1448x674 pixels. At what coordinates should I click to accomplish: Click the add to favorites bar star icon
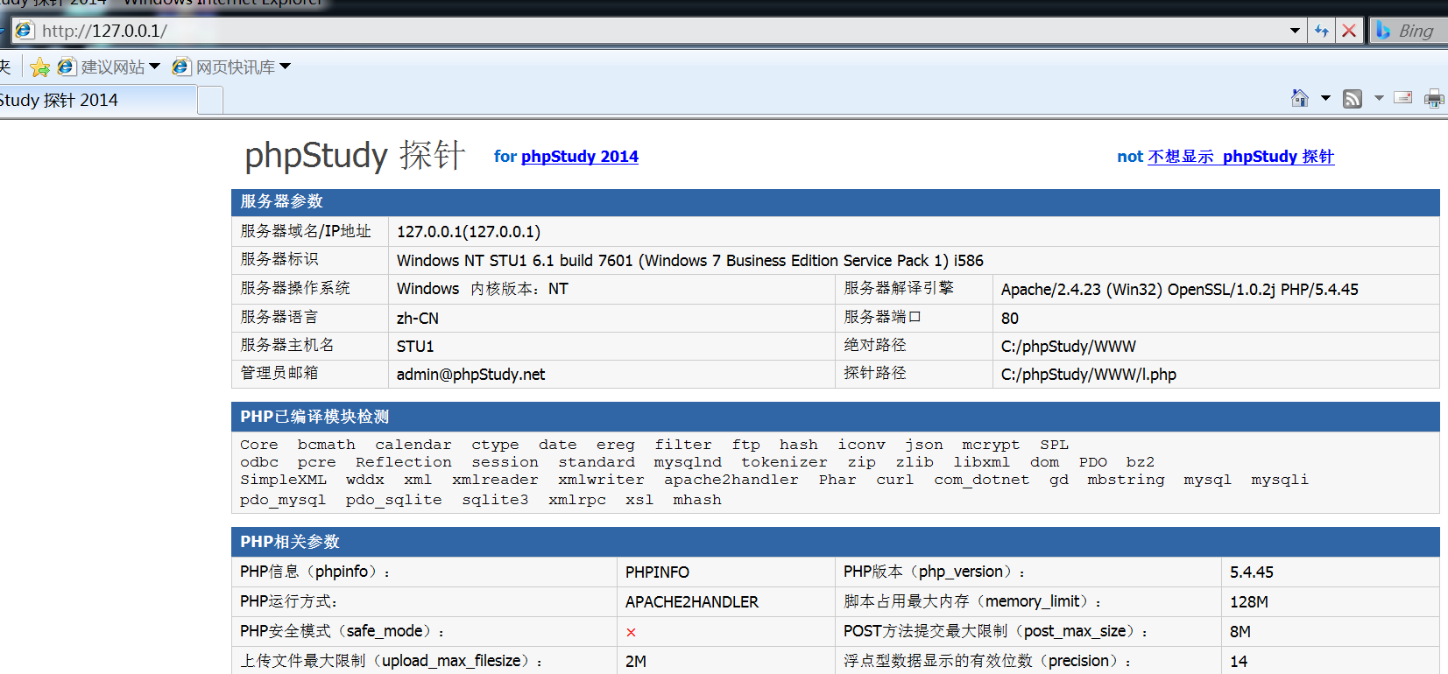pyautogui.click(x=39, y=67)
